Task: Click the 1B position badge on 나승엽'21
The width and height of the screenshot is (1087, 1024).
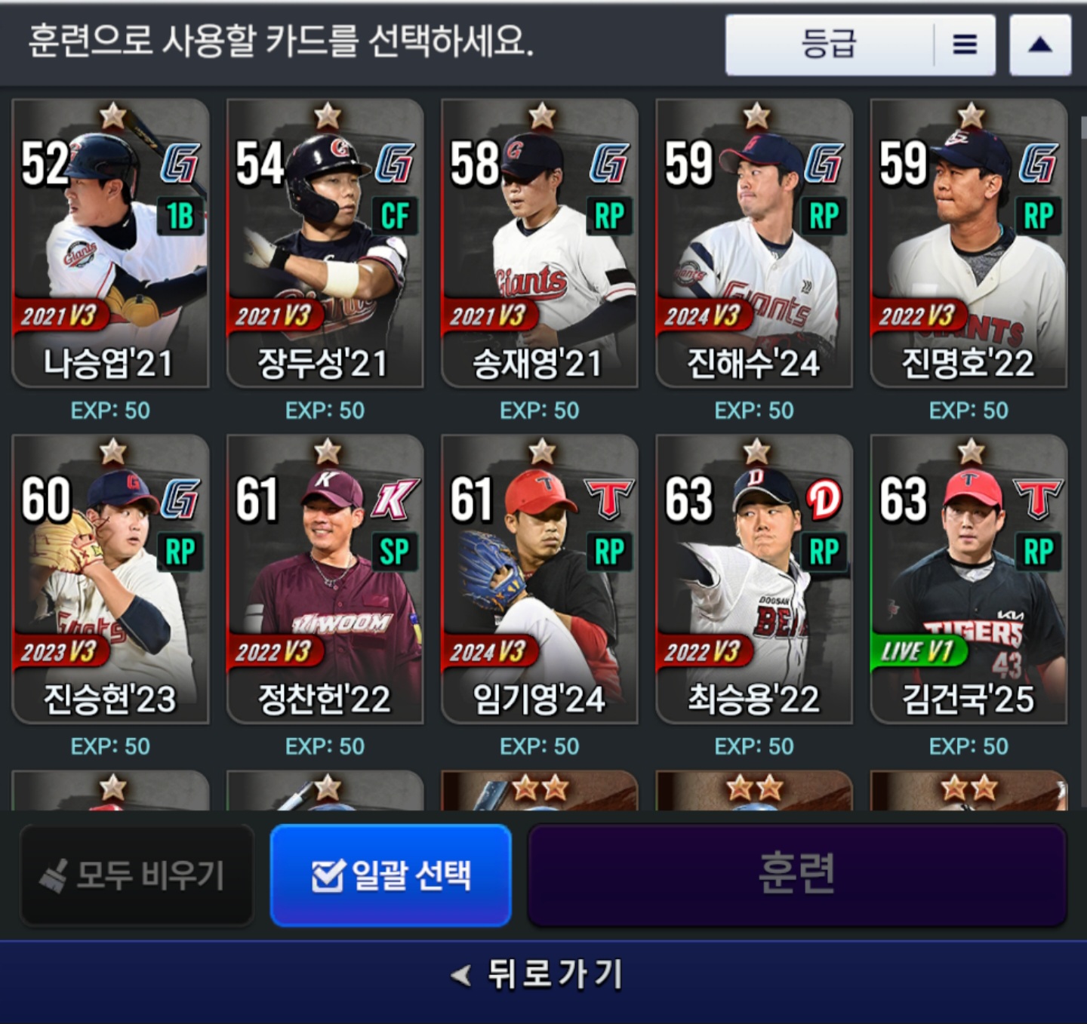Action: (x=180, y=217)
